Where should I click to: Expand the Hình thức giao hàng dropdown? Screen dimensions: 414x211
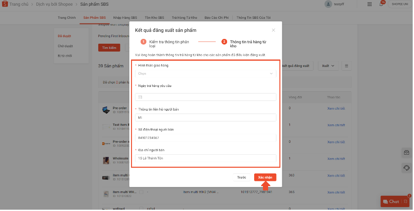coord(205,74)
